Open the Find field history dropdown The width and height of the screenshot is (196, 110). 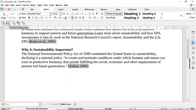pos(40,104)
